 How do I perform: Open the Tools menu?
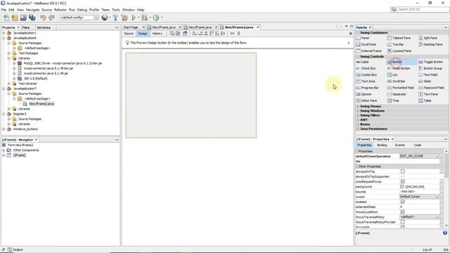coord(115,10)
